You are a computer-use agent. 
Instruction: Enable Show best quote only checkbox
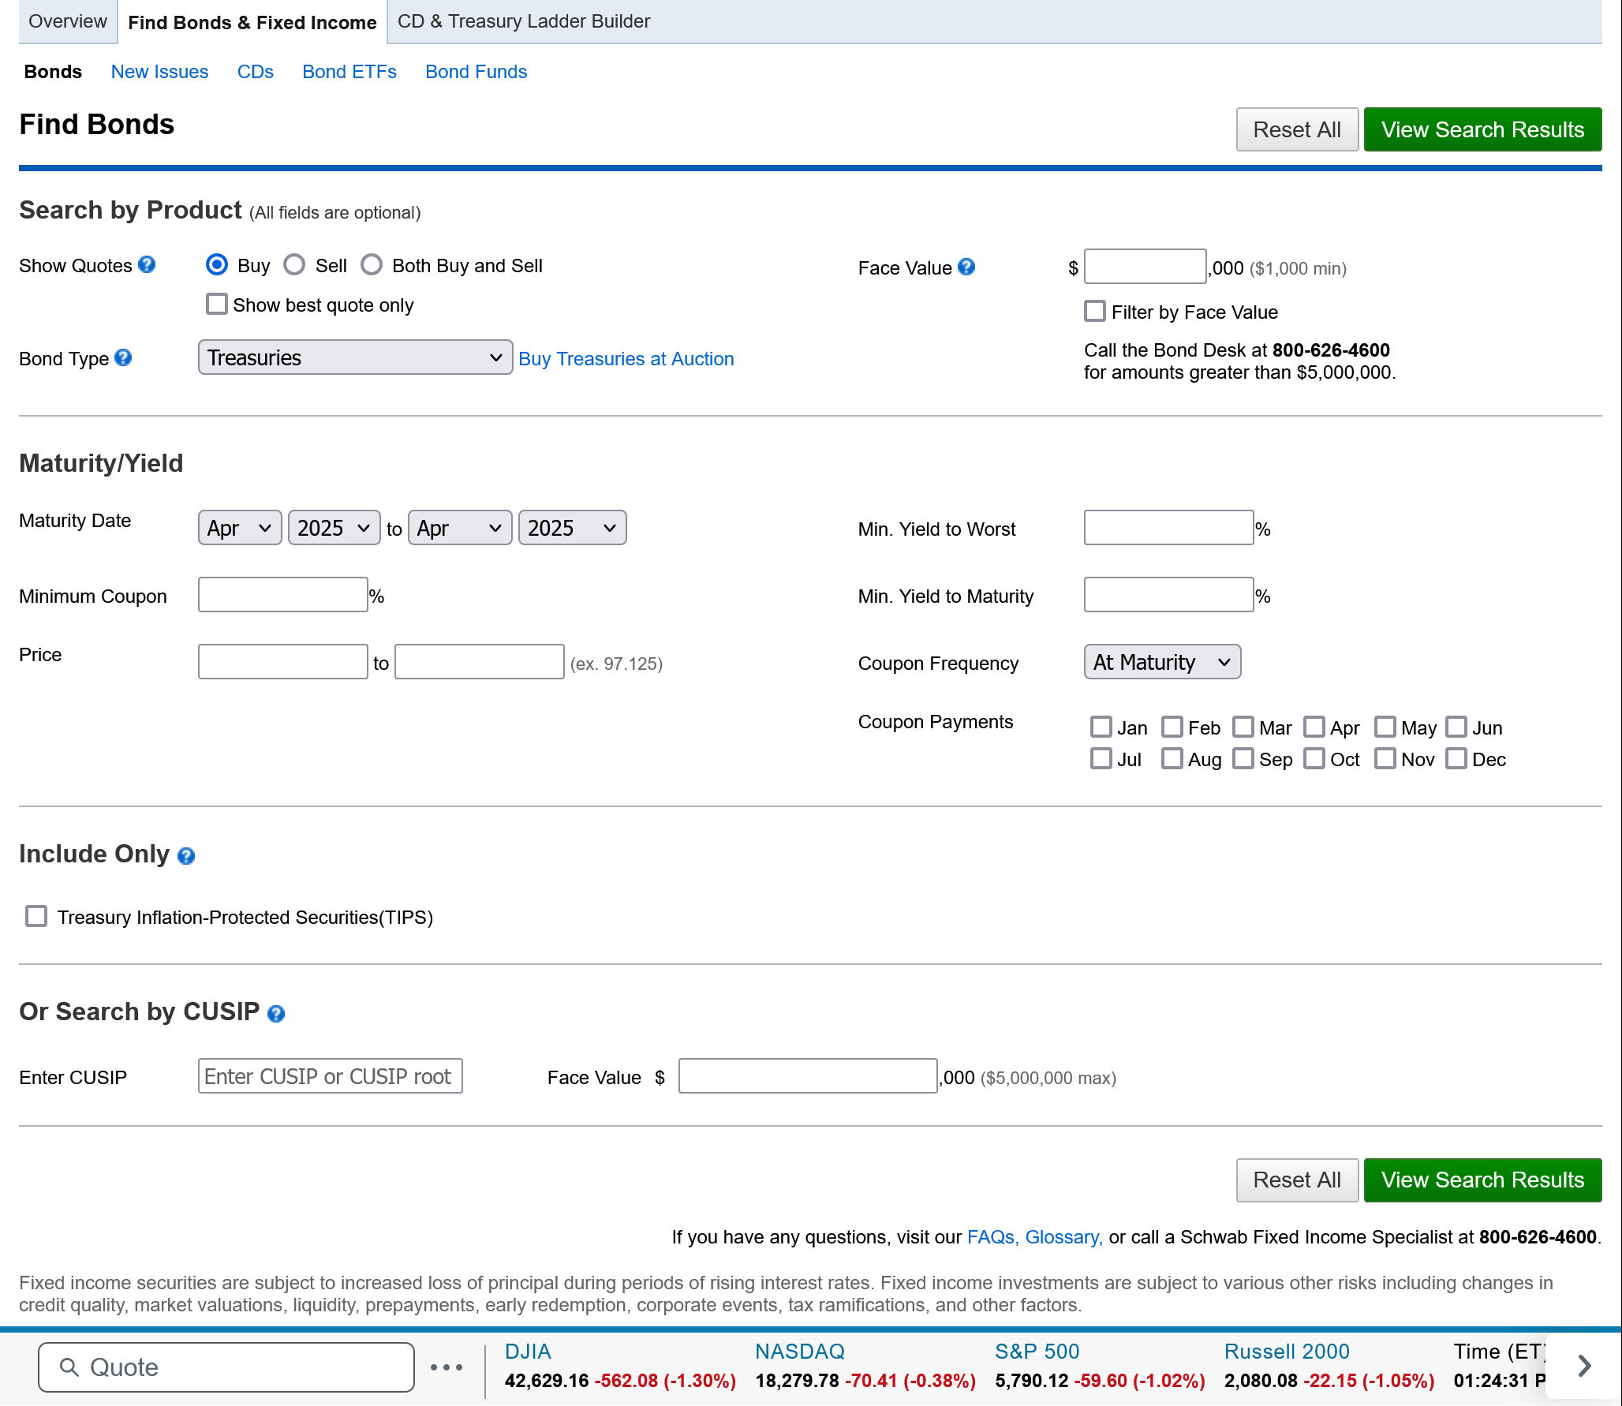point(216,305)
